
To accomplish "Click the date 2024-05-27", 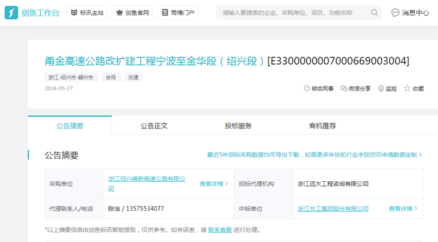I will click(59, 88).
